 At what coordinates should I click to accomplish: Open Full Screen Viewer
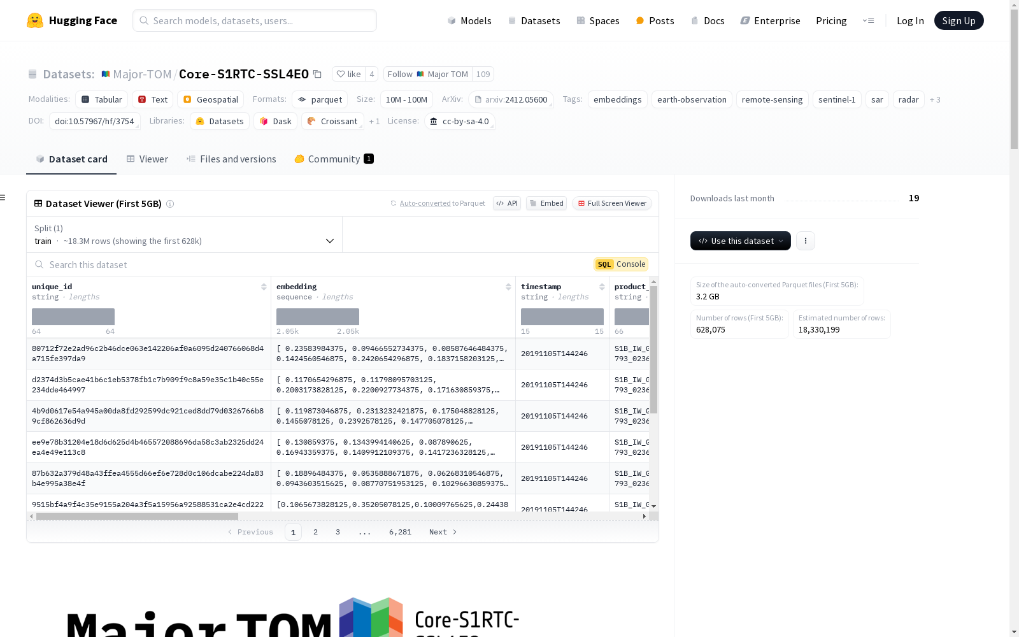tap(612, 203)
